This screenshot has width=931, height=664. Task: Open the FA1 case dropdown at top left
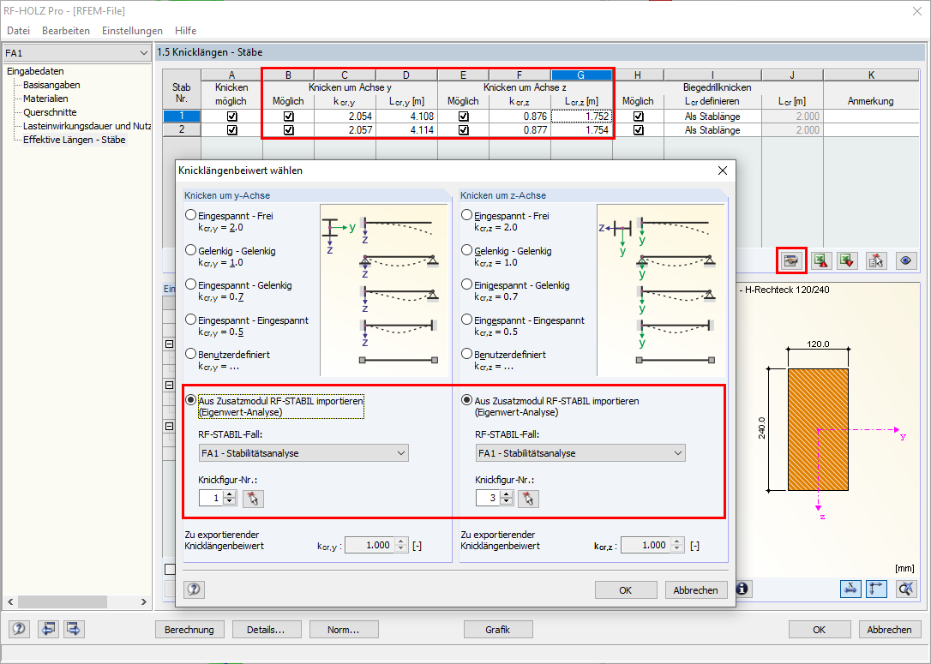click(x=76, y=53)
